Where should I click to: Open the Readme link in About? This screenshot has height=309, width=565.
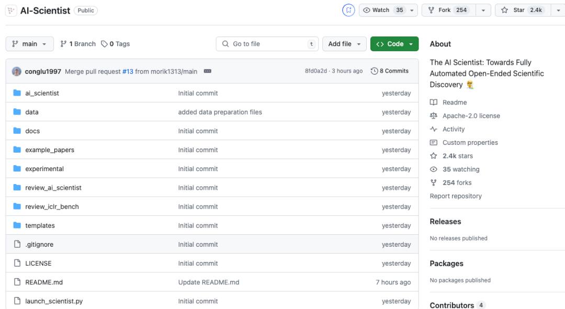tap(455, 102)
